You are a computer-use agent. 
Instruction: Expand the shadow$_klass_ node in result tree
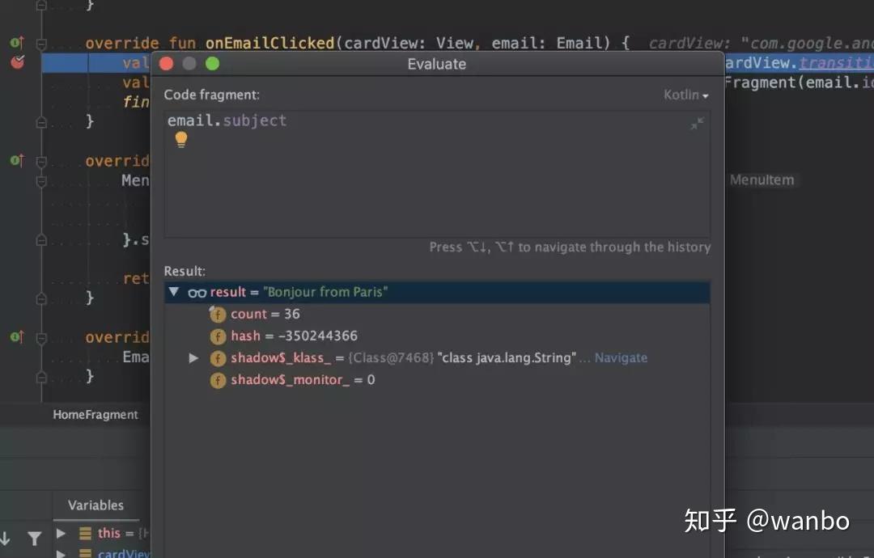coord(193,357)
